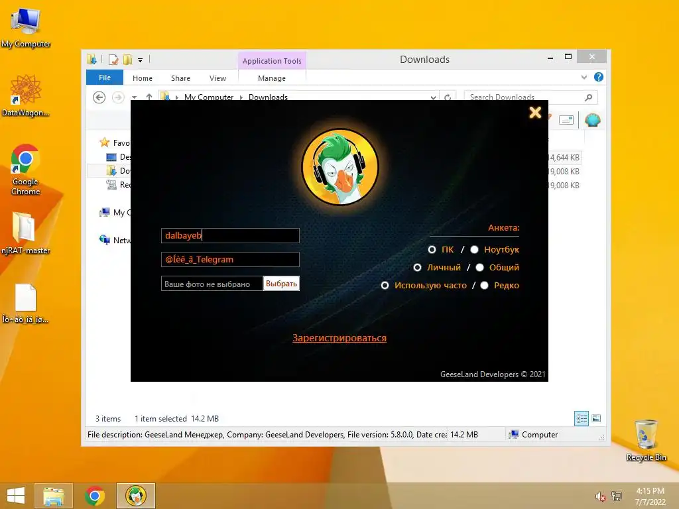The height and width of the screenshot is (509, 679).
Task: Click the Выбрать photo button
Action: [281, 284]
